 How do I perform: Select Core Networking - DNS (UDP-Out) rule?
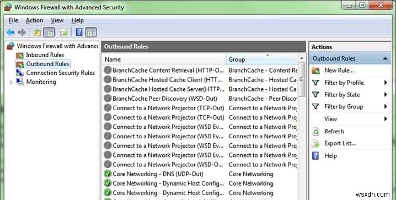(158, 174)
